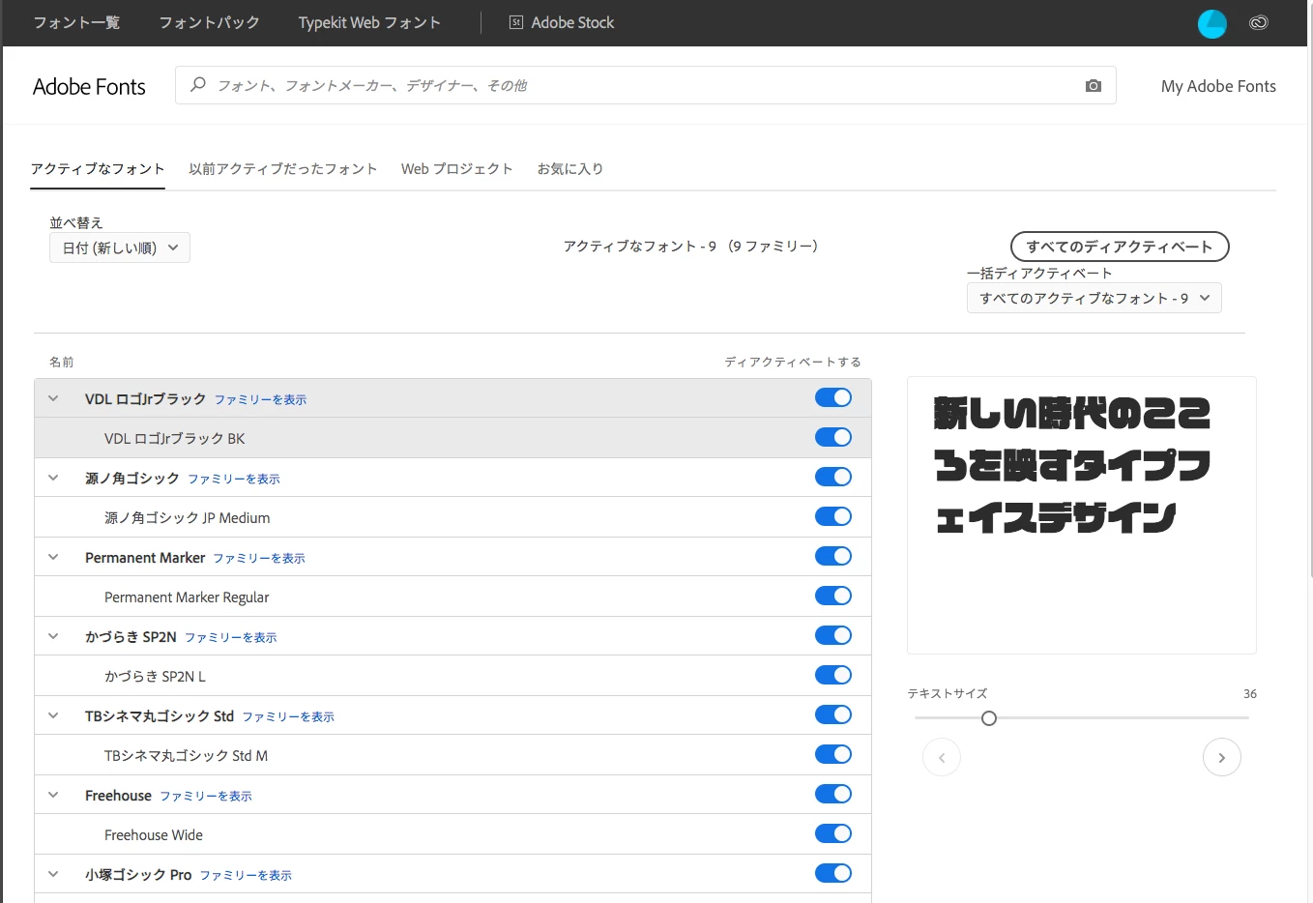
Task: Toggle off Permanent Marker Regular
Action: [x=833, y=596]
